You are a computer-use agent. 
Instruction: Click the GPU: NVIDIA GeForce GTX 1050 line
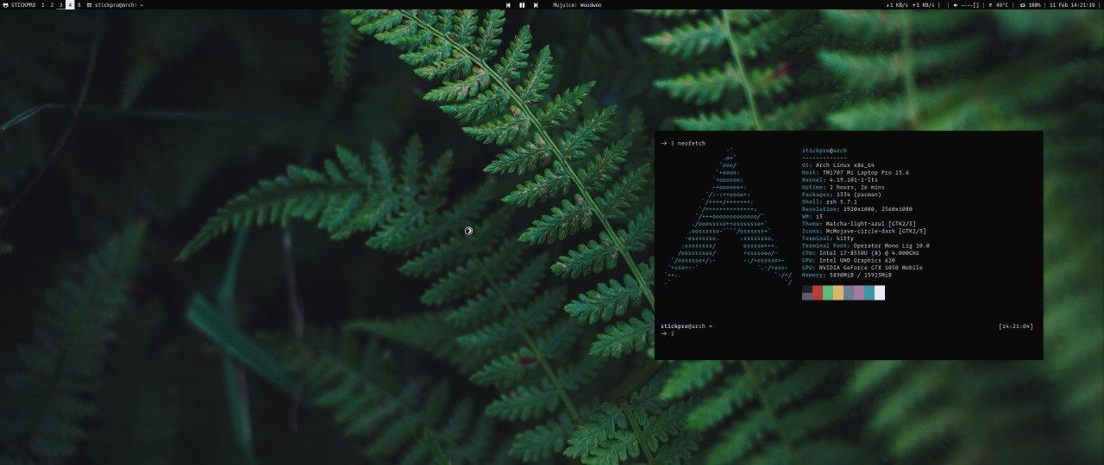pyautogui.click(x=862, y=268)
